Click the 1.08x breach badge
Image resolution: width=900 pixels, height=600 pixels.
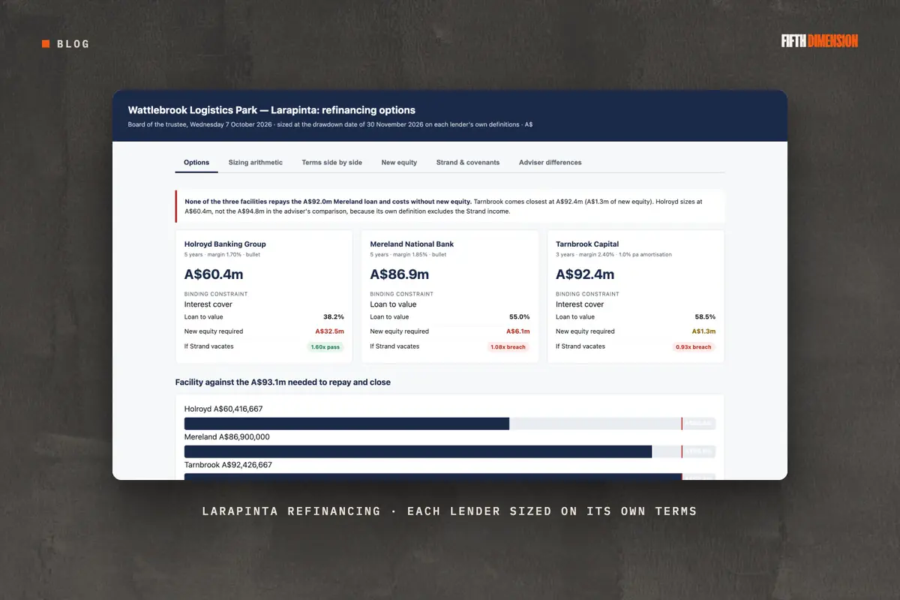(x=509, y=347)
